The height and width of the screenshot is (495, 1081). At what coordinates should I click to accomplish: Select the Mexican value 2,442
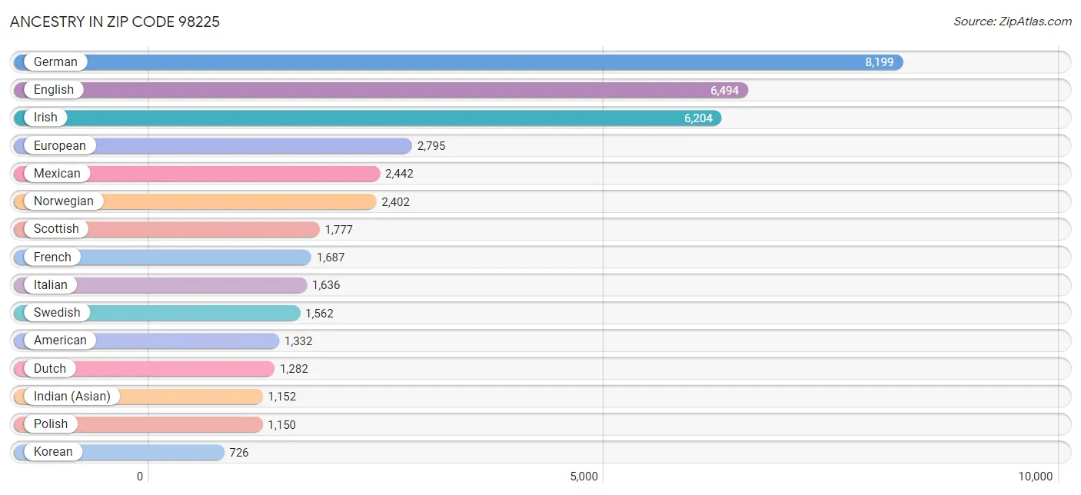click(399, 174)
